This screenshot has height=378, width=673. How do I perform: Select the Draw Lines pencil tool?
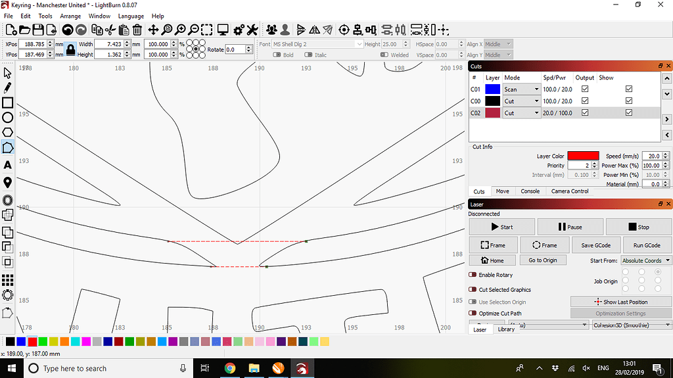(8, 87)
